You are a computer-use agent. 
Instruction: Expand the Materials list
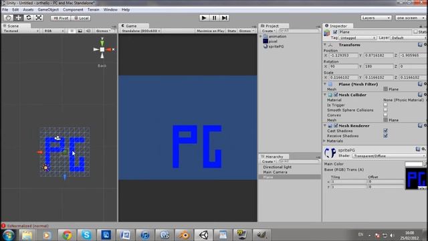pos(325,141)
